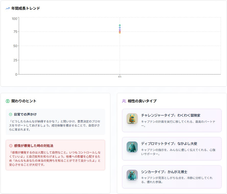
Task: Select the blue data point on the chart
Action: (120, 27)
